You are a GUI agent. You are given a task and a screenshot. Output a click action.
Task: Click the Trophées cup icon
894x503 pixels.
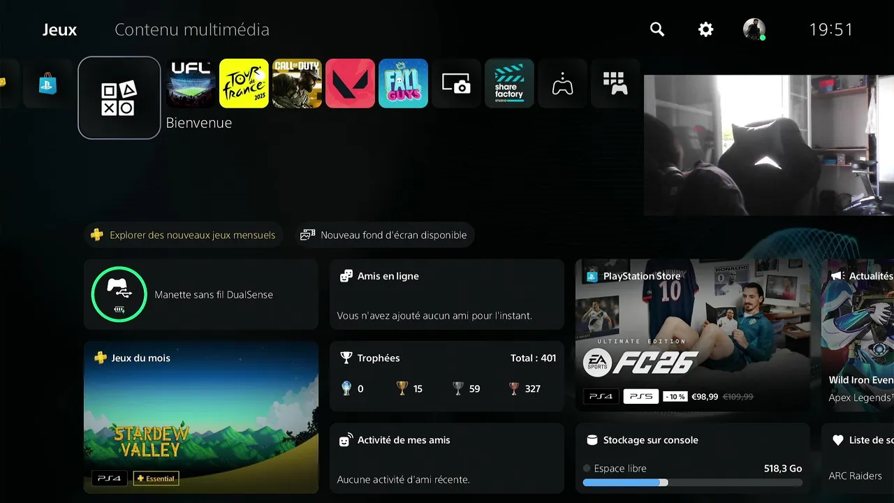point(346,358)
